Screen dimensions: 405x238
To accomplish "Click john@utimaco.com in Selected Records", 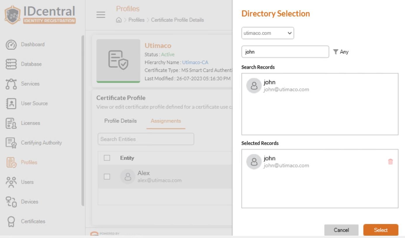I will [286, 165].
